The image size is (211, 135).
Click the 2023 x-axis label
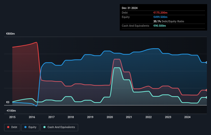click(168, 117)
